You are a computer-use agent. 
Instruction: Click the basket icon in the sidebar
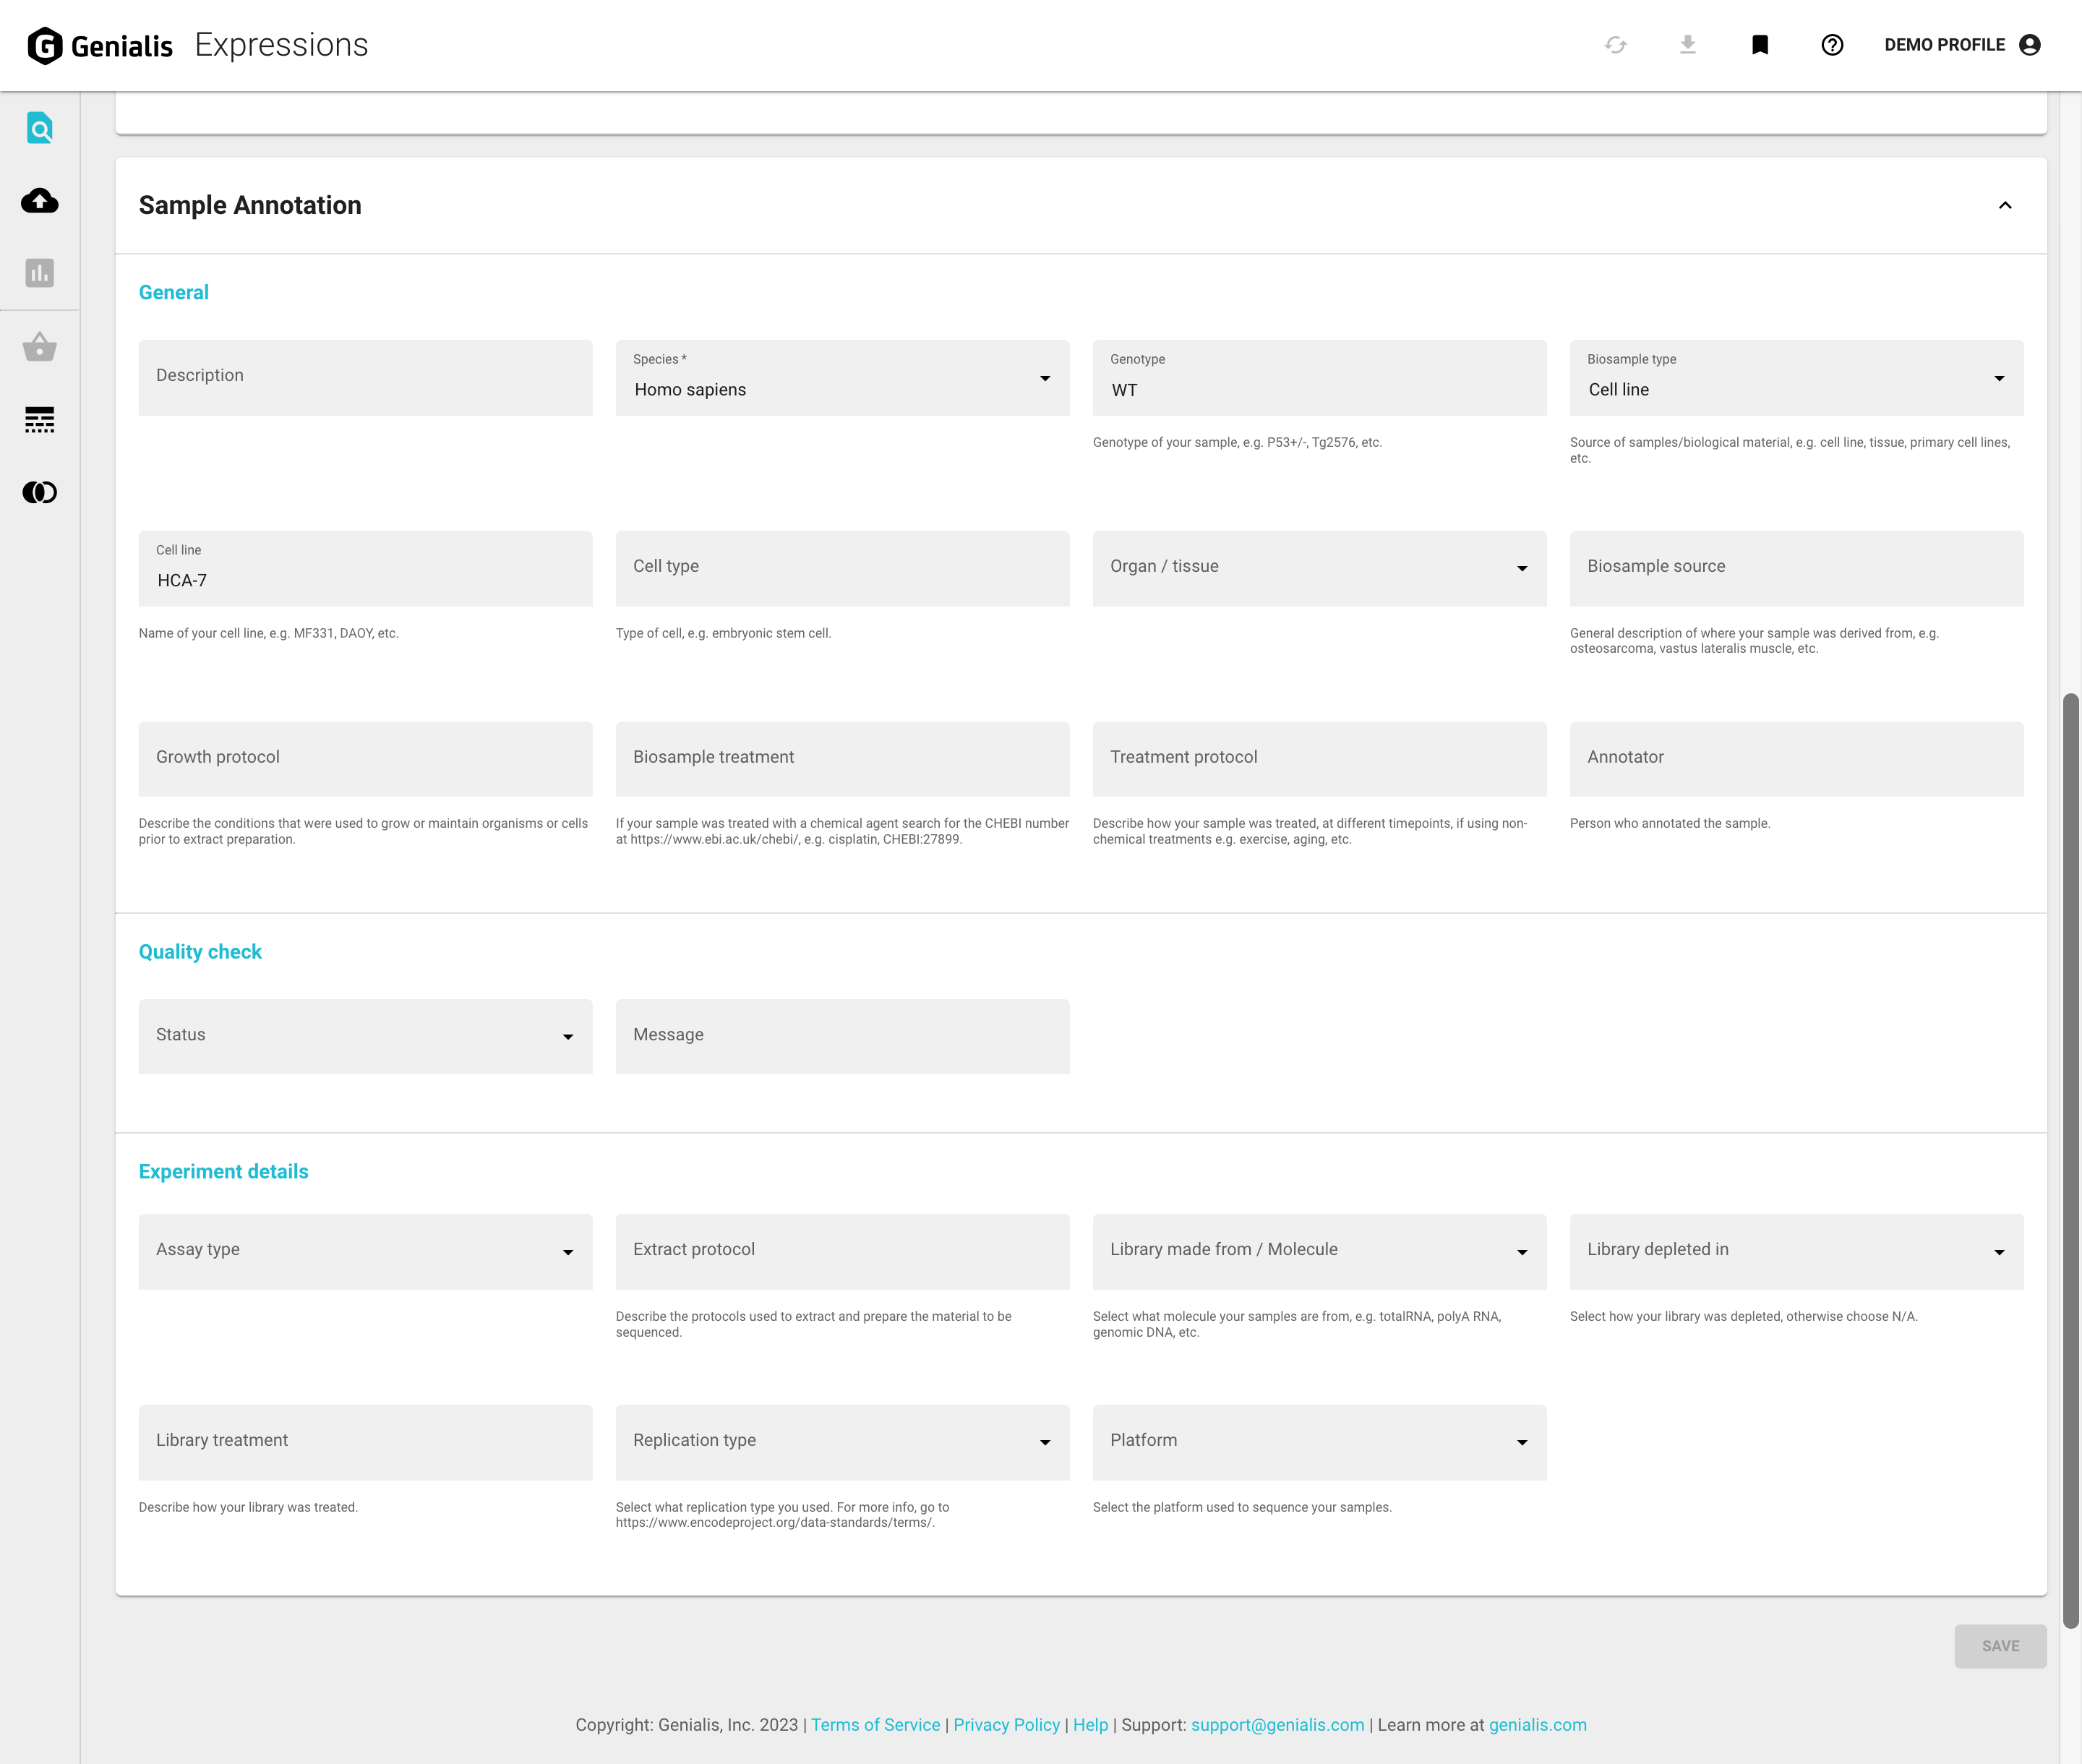click(x=39, y=347)
